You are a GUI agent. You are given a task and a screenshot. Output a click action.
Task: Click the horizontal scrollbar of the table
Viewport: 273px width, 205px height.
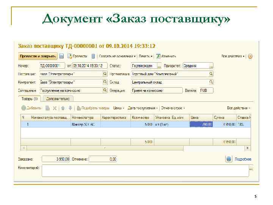tap(105, 148)
